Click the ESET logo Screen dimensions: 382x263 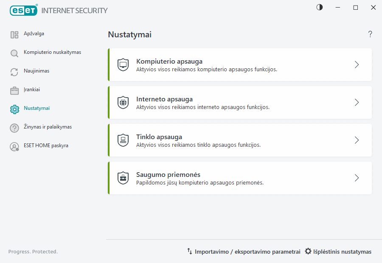pos(23,10)
